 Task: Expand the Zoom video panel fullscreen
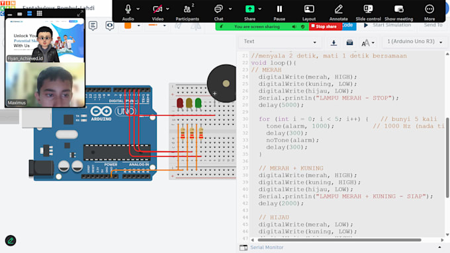(80, 13)
